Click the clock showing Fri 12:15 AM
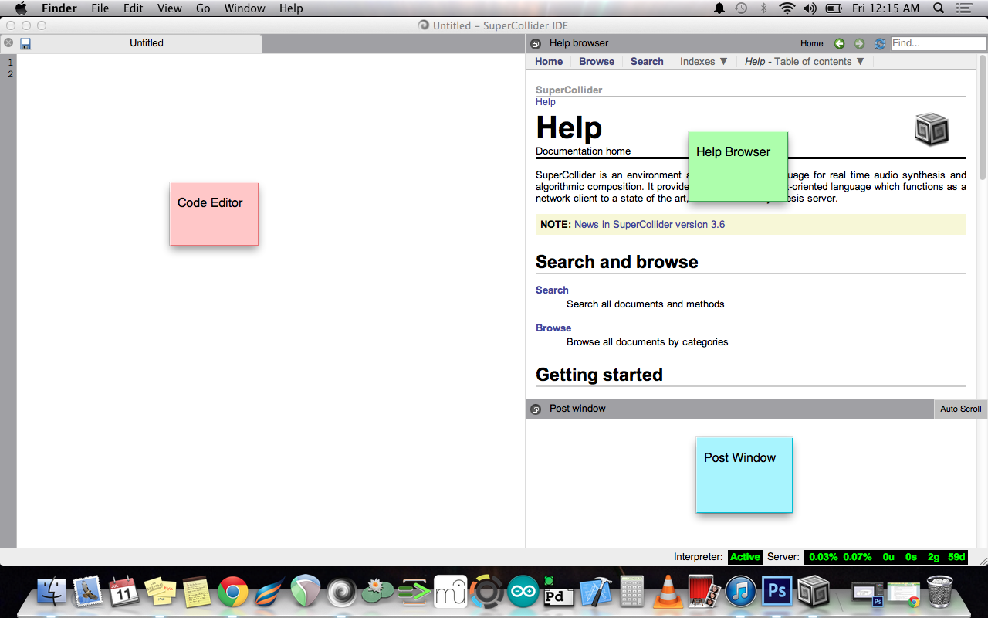 pos(886,8)
